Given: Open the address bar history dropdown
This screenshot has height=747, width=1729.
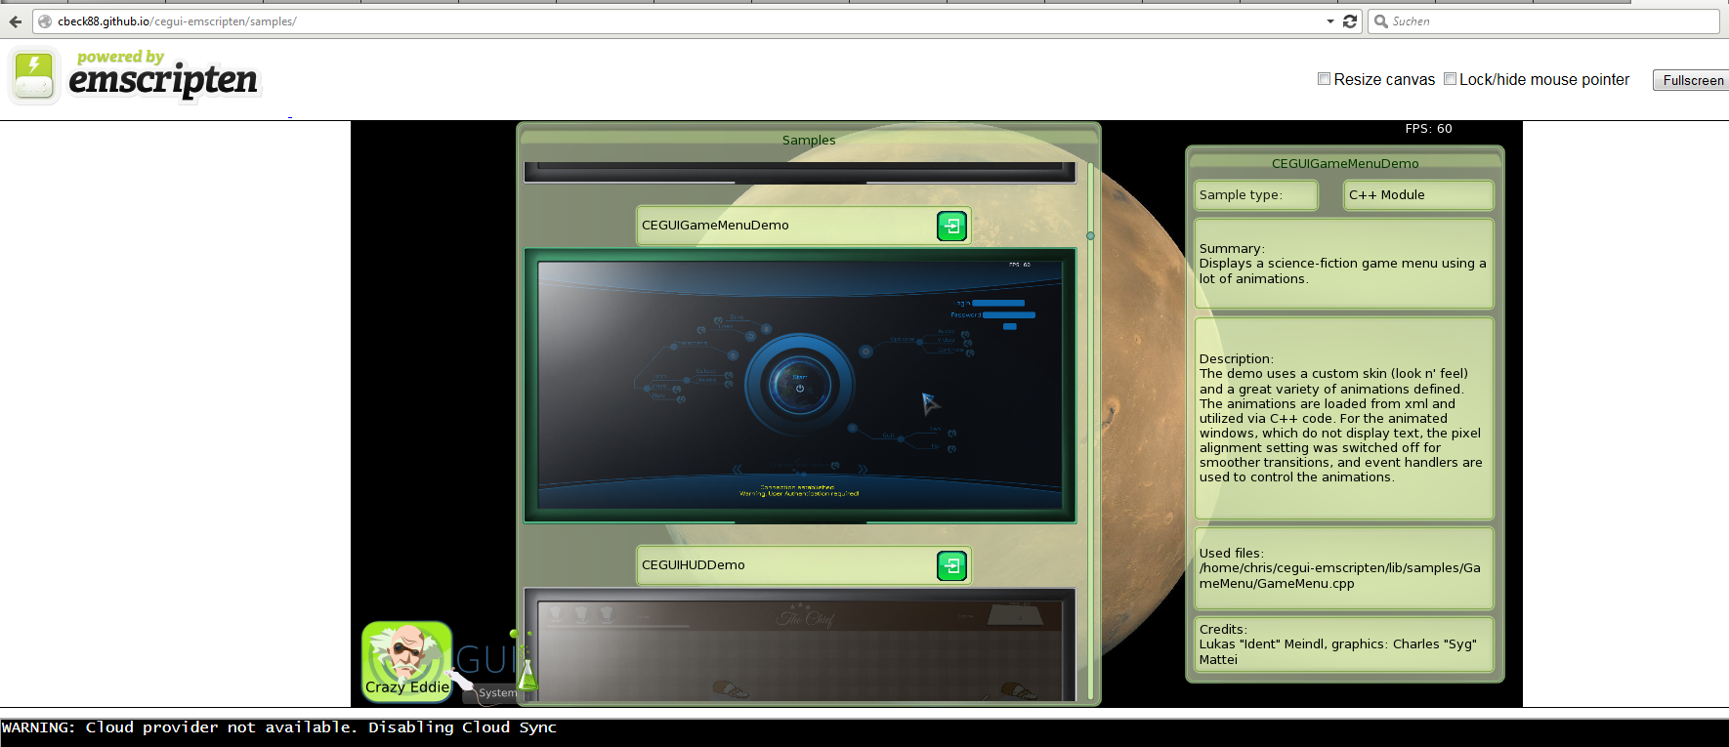Looking at the screenshot, I should [1329, 21].
